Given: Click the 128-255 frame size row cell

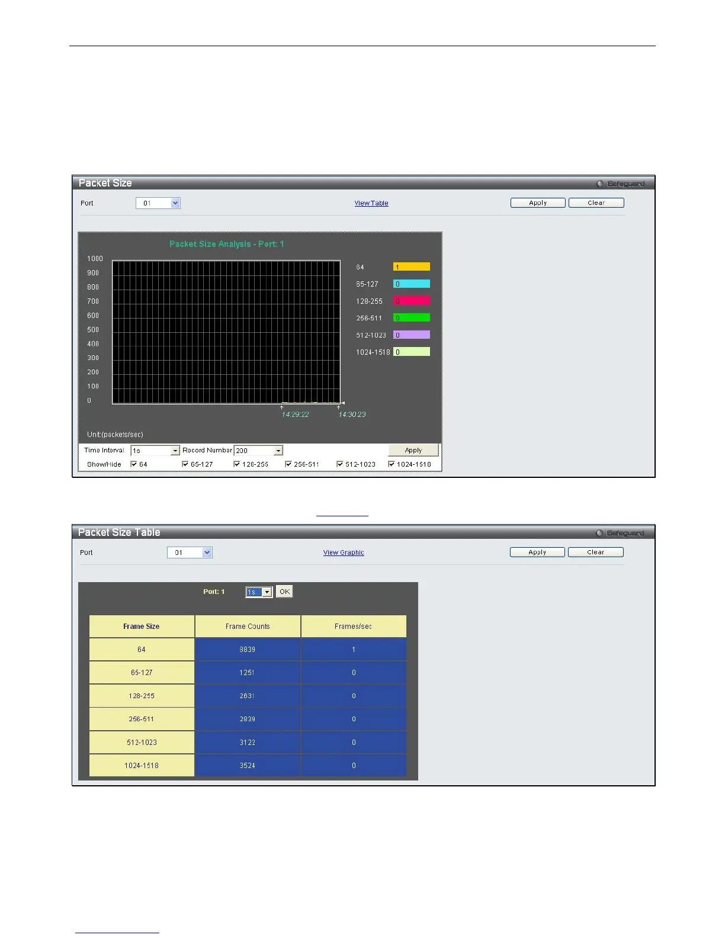Looking at the screenshot, I should point(142,696).
